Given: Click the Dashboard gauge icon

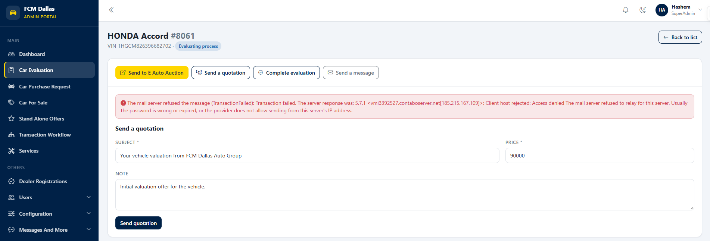Looking at the screenshot, I should click(x=12, y=54).
